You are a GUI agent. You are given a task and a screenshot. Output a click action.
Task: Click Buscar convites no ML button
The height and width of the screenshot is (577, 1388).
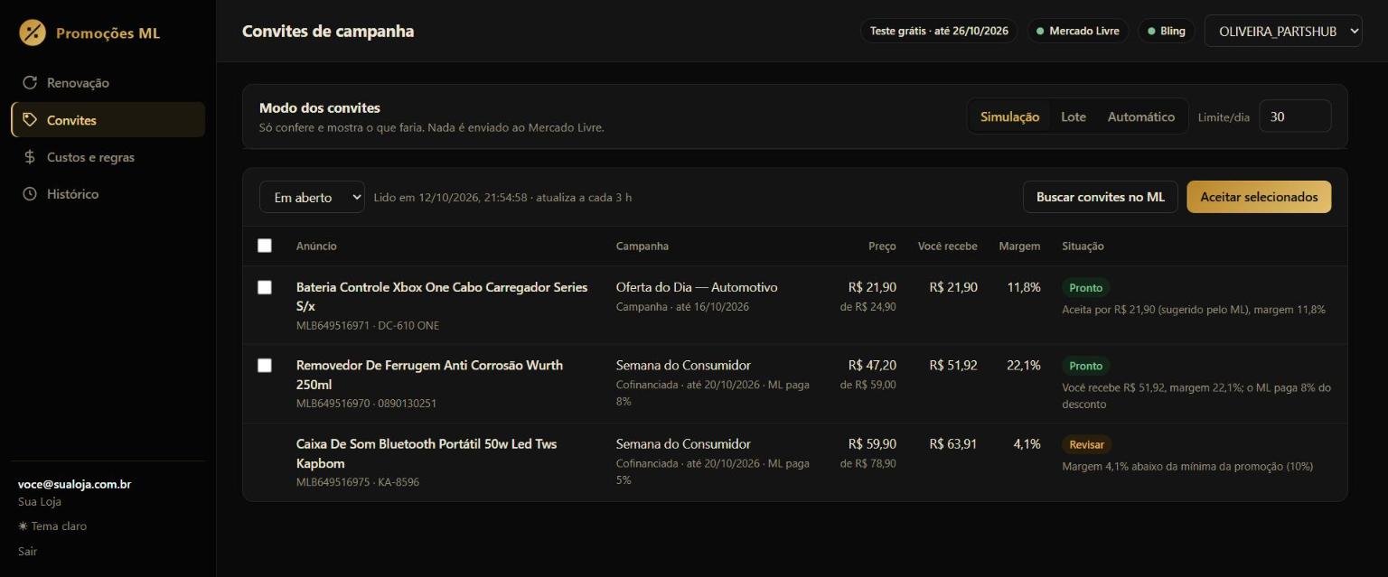(x=1101, y=197)
